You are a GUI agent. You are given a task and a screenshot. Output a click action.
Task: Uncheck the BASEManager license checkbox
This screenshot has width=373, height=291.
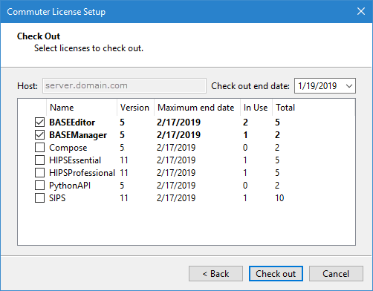39,135
